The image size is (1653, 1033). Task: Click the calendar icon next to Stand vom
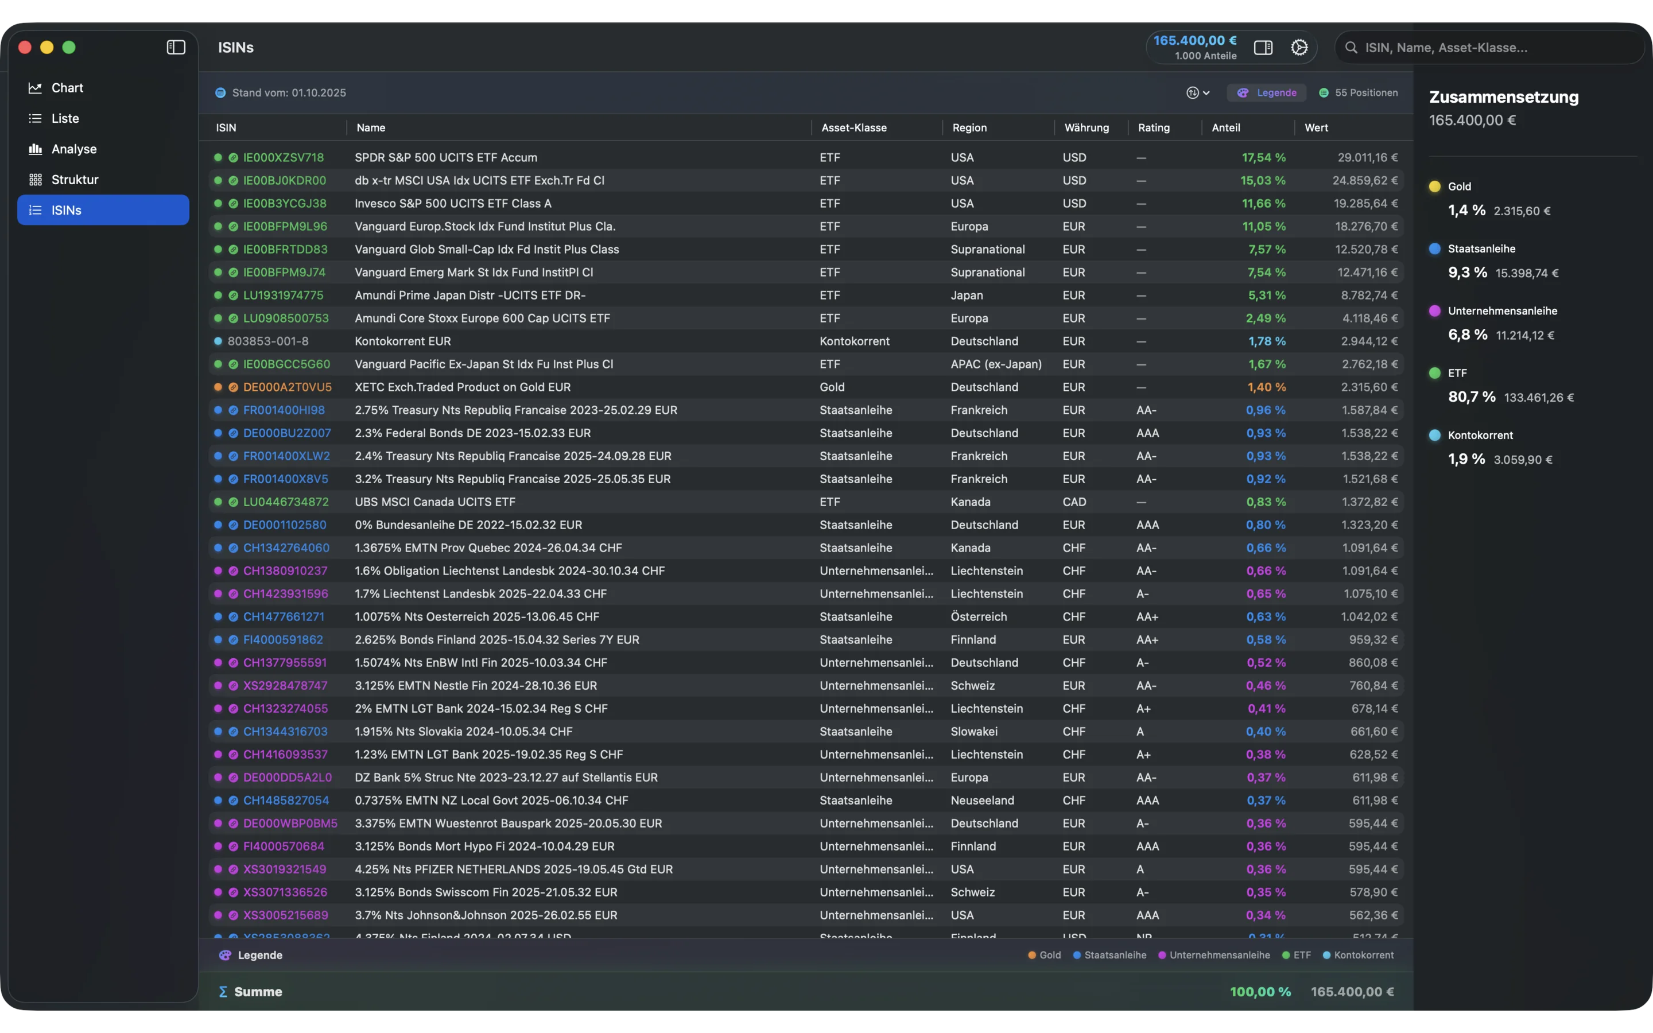tap(220, 92)
